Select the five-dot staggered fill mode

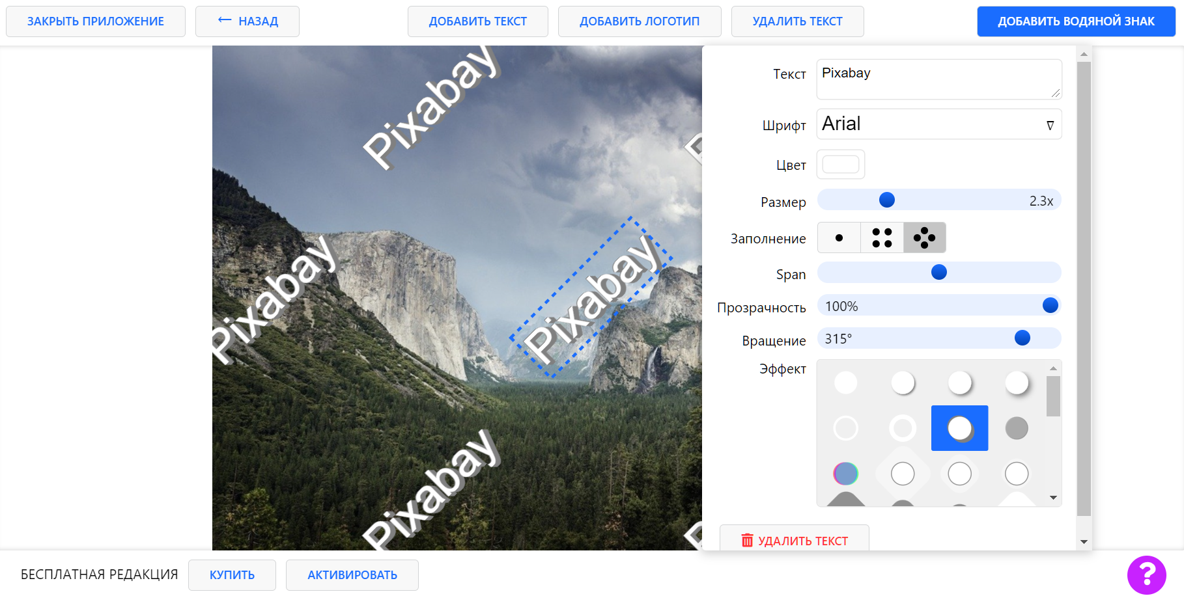[924, 237]
